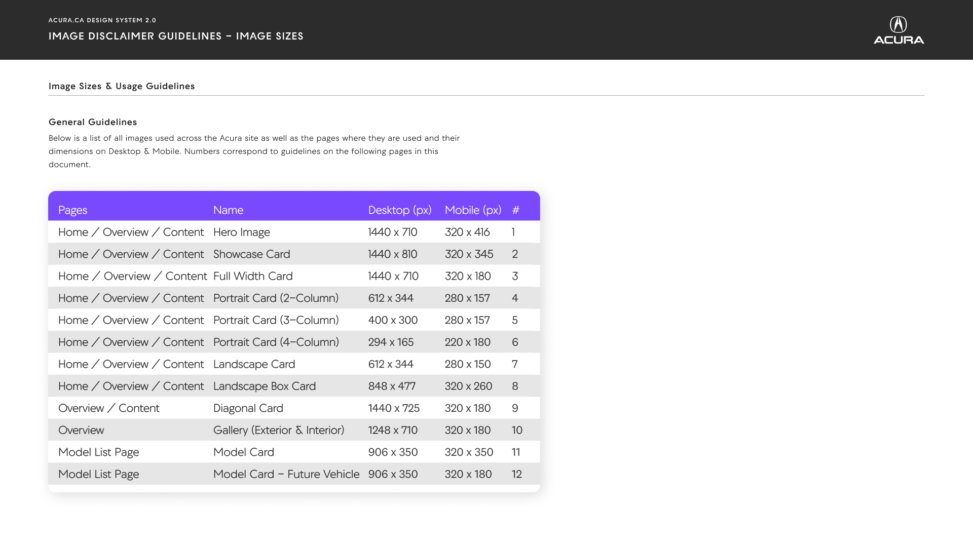Select 'Gallery (Exterior & Interior)' cell
973x547 pixels.
pyautogui.click(x=279, y=431)
